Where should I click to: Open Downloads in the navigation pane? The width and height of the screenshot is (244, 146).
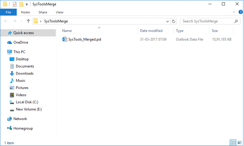(x=24, y=73)
